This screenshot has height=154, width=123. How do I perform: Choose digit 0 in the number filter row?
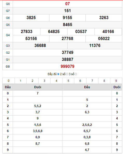click(x=9, y=81)
